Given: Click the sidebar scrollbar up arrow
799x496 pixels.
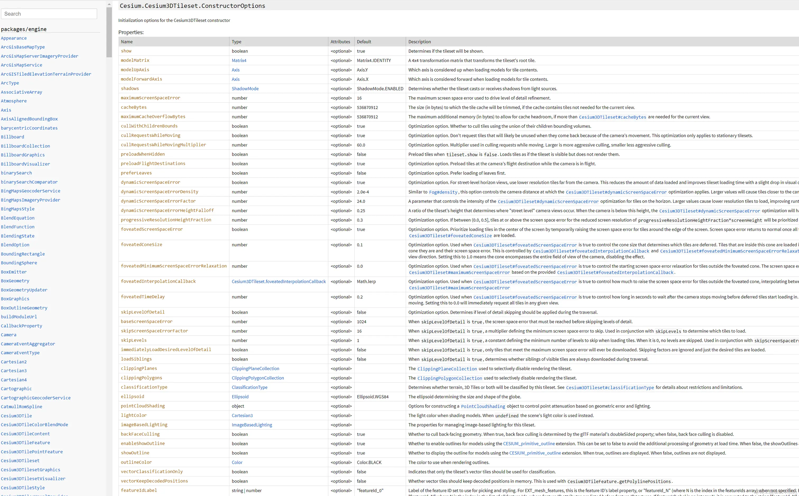Looking at the screenshot, I should 109,4.
